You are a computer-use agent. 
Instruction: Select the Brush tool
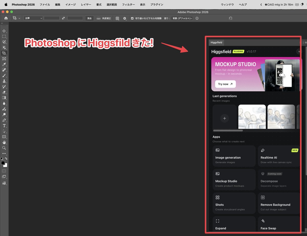point(4,75)
